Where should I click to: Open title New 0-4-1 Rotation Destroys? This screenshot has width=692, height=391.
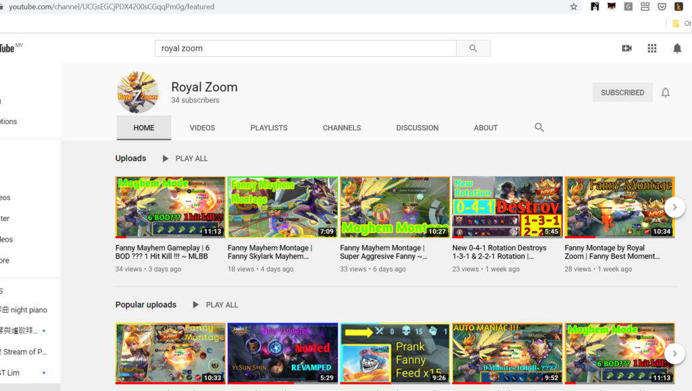[x=499, y=252]
